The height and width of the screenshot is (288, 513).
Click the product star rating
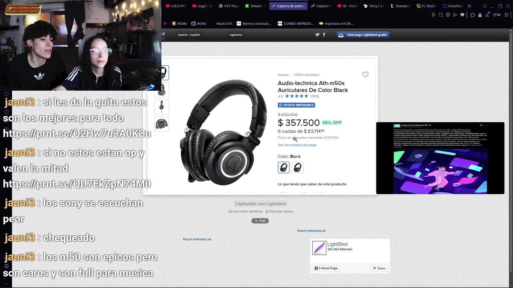point(297,96)
